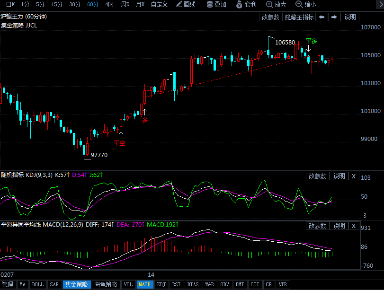Click the 平多 signal marker on the chart
The image size is (384, 290).
pos(311,41)
